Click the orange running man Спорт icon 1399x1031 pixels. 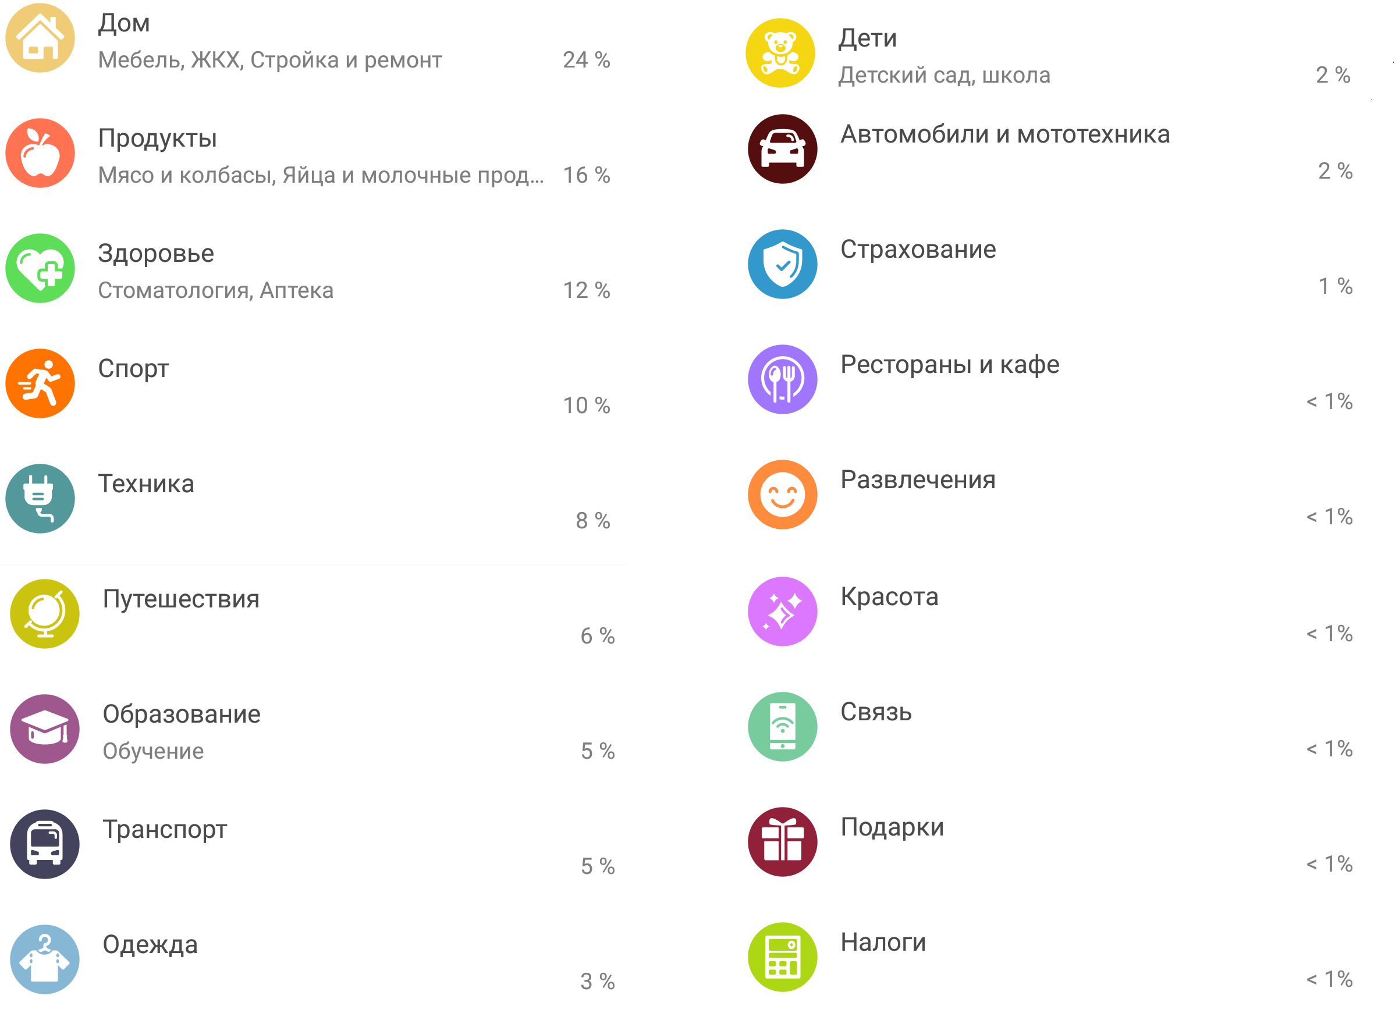(x=40, y=383)
